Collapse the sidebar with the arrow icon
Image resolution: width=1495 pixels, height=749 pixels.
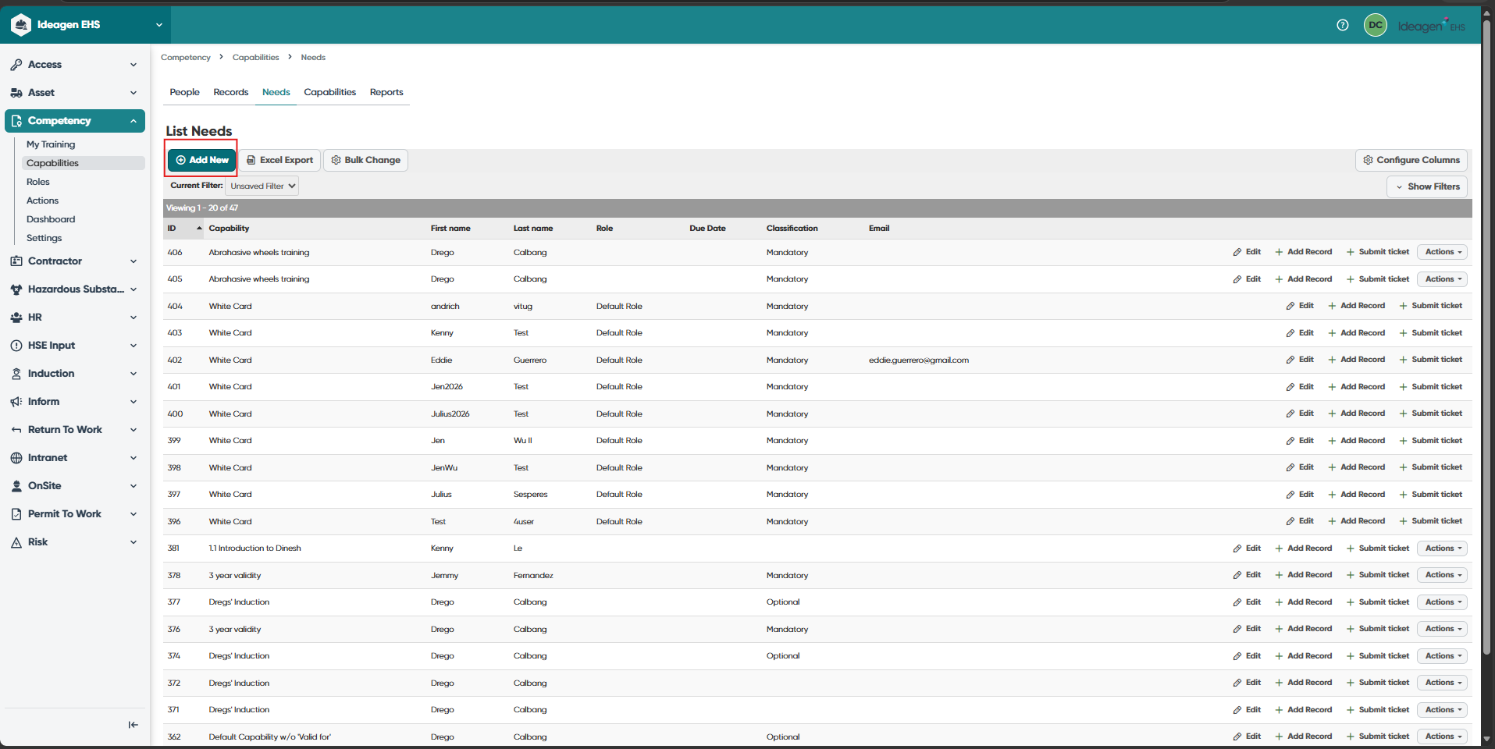pos(133,725)
